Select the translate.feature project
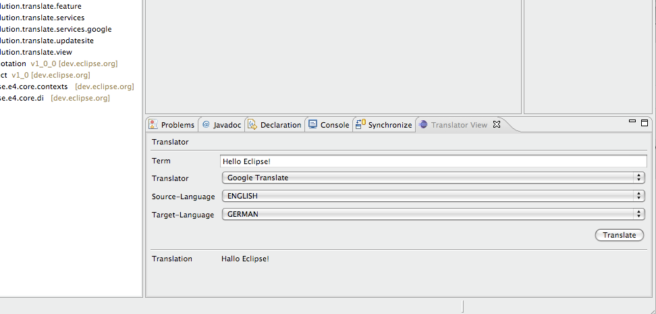The width and height of the screenshot is (656, 314). (40, 6)
